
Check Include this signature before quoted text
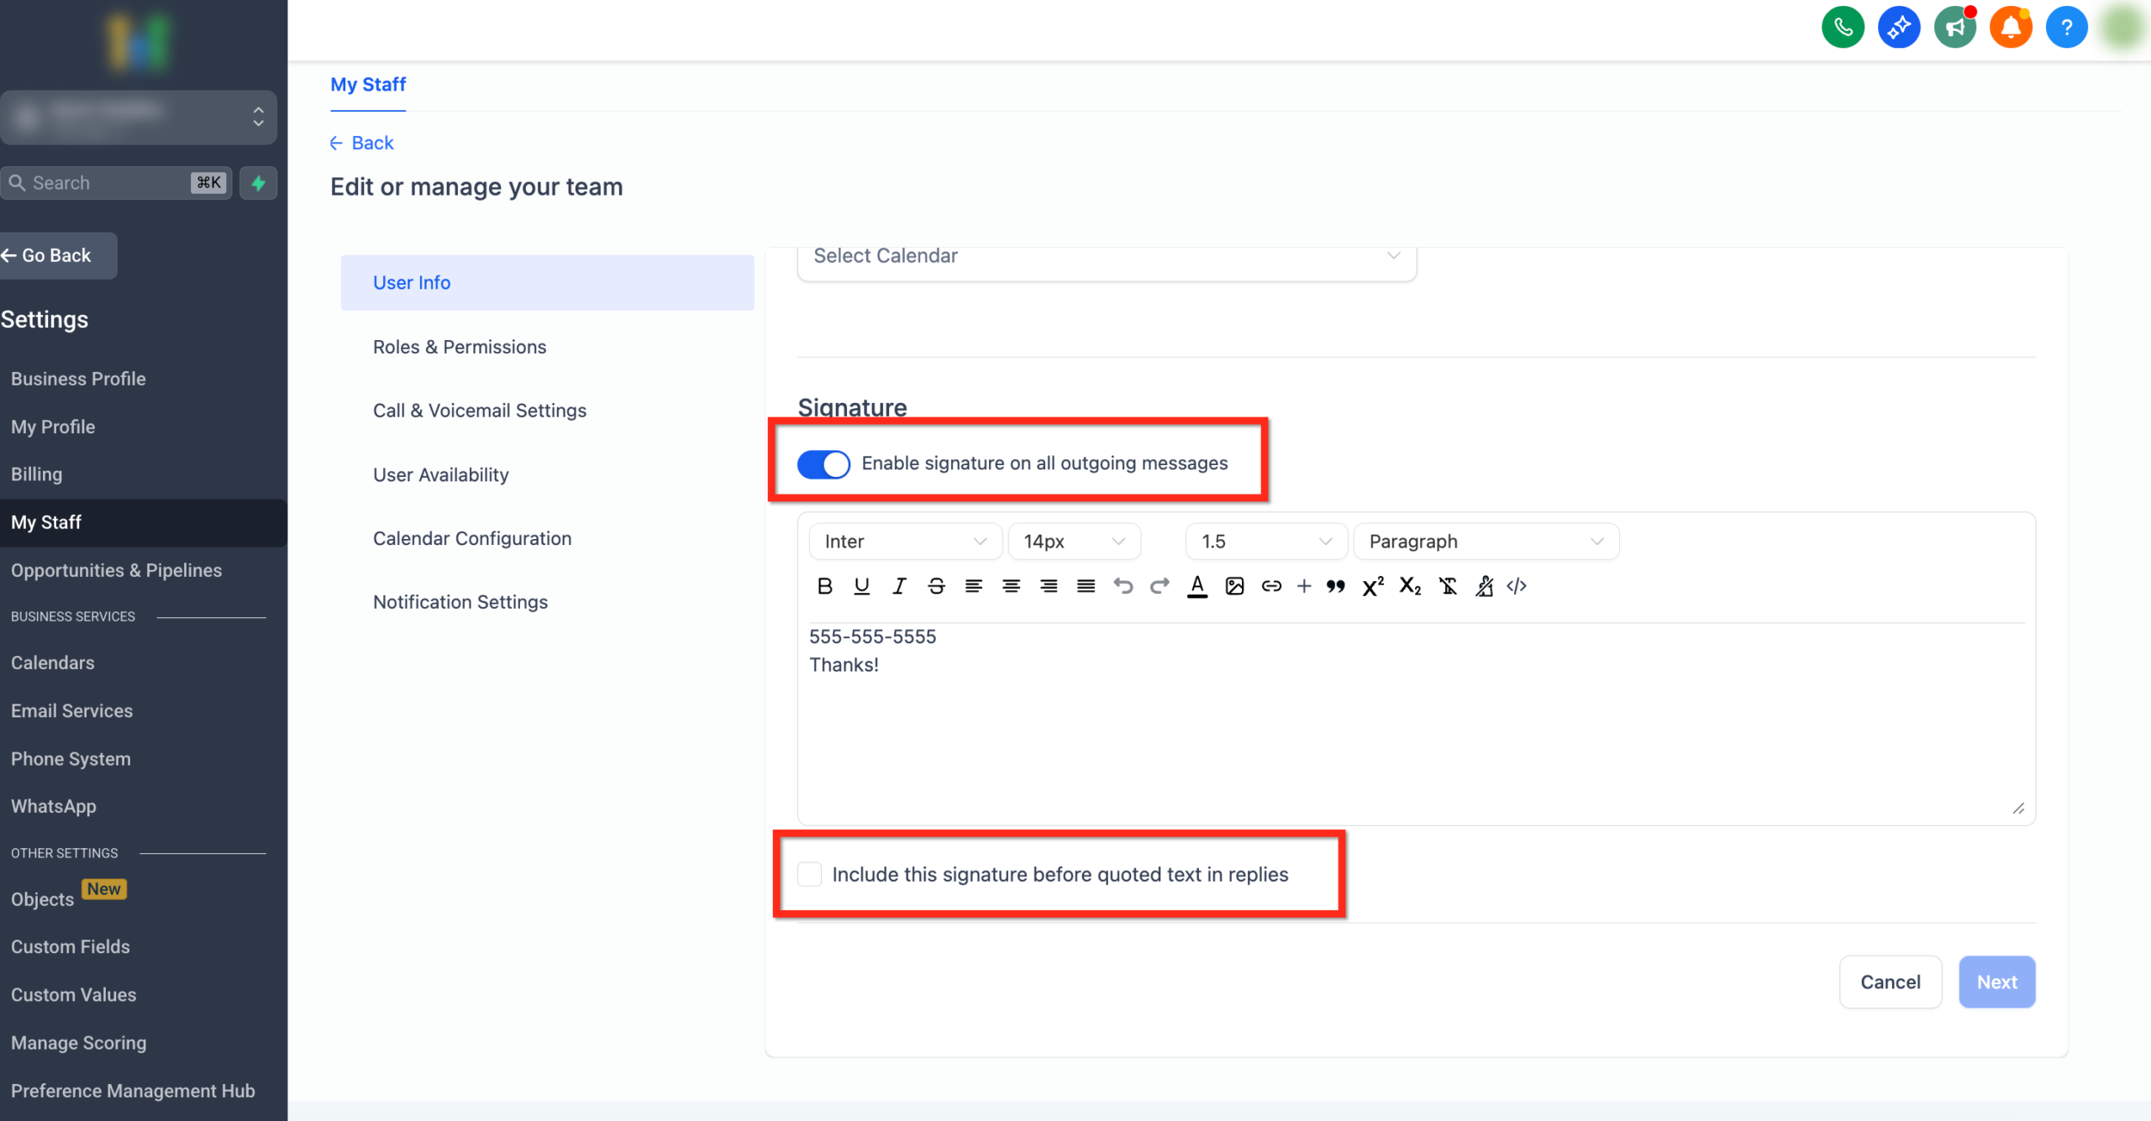tap(808, 874)
